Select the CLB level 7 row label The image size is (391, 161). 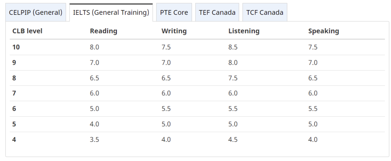14,93
